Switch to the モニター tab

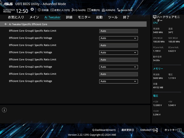point(84,17)
